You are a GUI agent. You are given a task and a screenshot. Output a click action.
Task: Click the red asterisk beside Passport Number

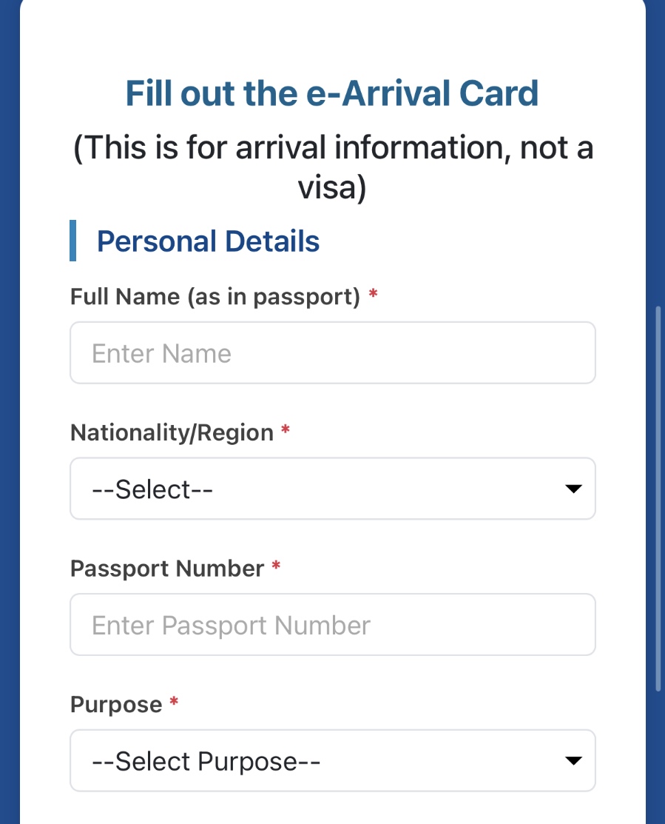[x=276, y=567]
